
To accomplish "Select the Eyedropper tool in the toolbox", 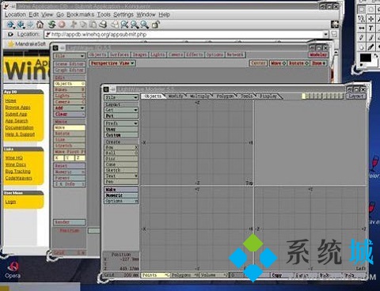I will [370, 47].
